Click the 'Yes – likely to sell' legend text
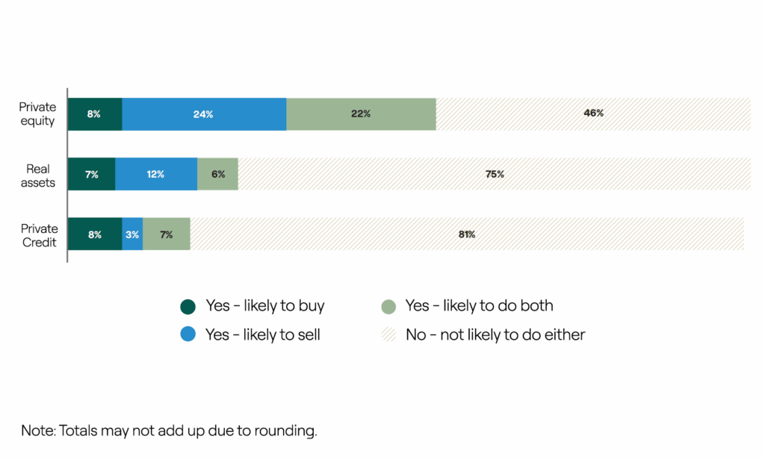The image size is (765, 460). 263,335
